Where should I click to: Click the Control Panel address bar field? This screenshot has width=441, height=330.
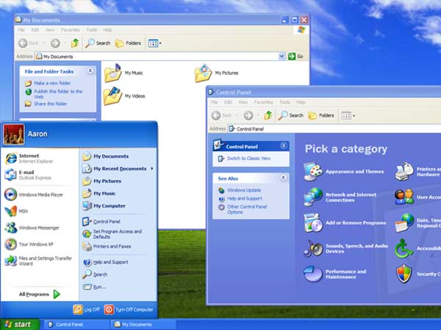point(323,128)
